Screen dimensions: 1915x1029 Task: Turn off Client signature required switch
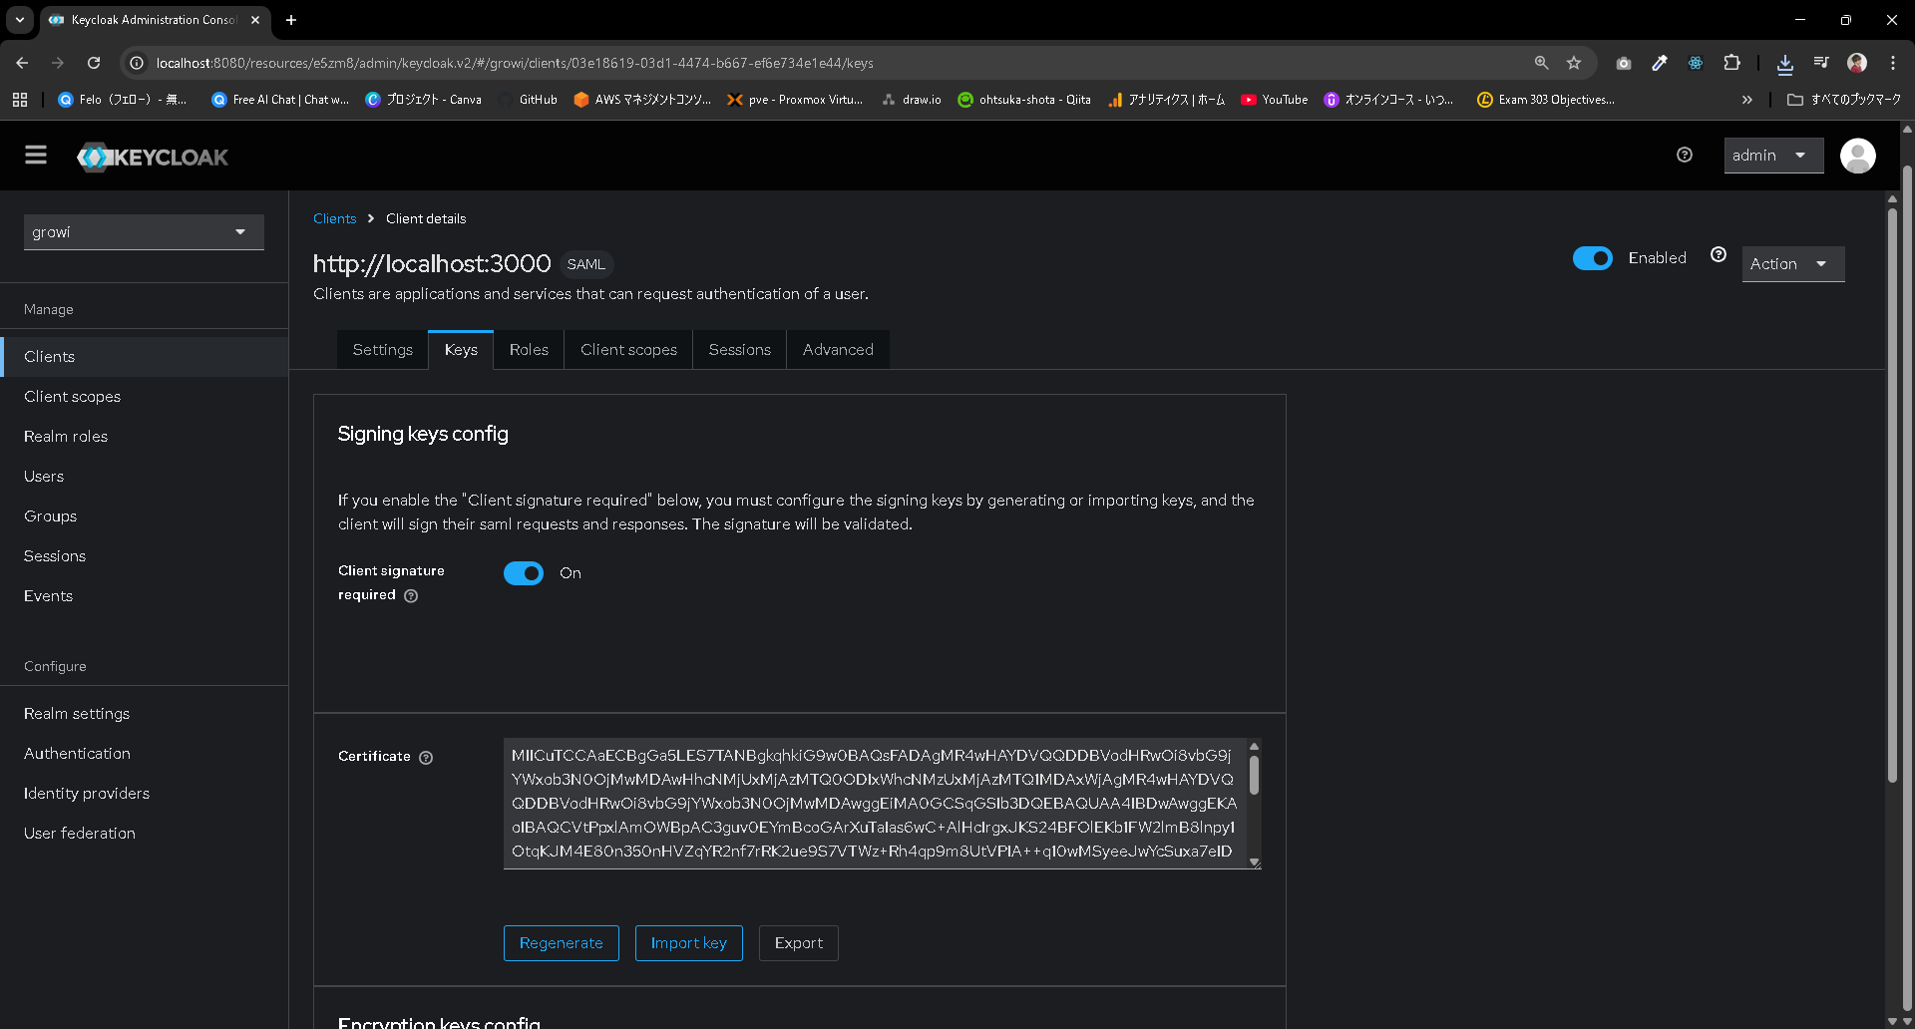click(524, 573)
